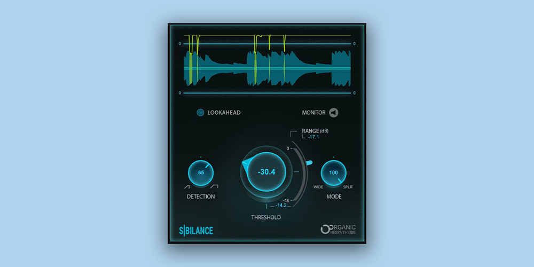
Task: Click the MODE label
Action: (x=334, y=197)
